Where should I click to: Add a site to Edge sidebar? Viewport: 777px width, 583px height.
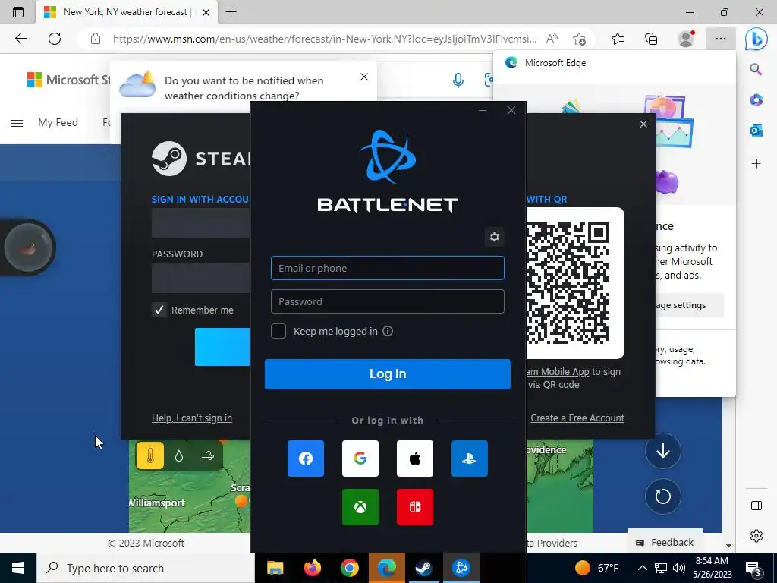point(756,164)
